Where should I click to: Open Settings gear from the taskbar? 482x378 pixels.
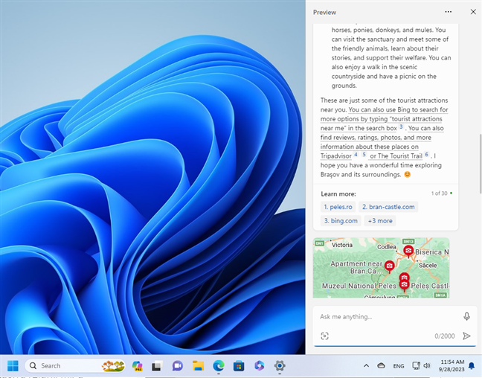tap(280, 365)
